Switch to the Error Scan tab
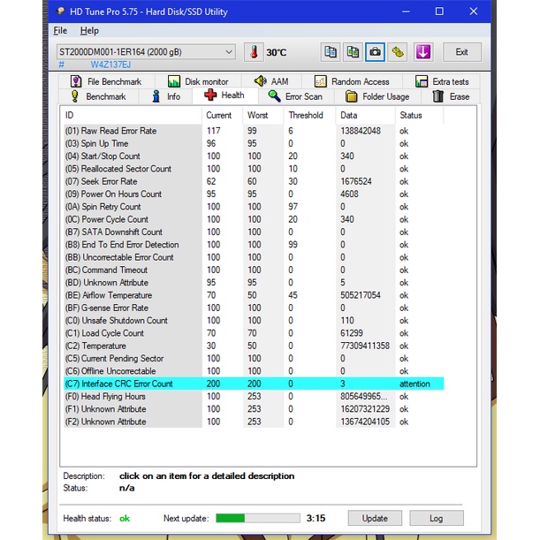The height and width of the screenshot is (540, 540). tap(295, 96)
